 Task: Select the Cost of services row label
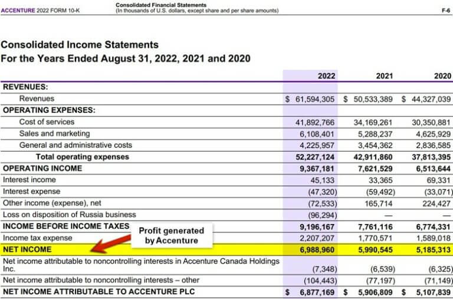[x=47, y=122]
